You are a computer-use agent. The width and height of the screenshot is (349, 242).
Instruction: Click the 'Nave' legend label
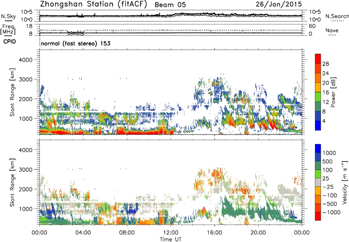click(x=332, y=30)
